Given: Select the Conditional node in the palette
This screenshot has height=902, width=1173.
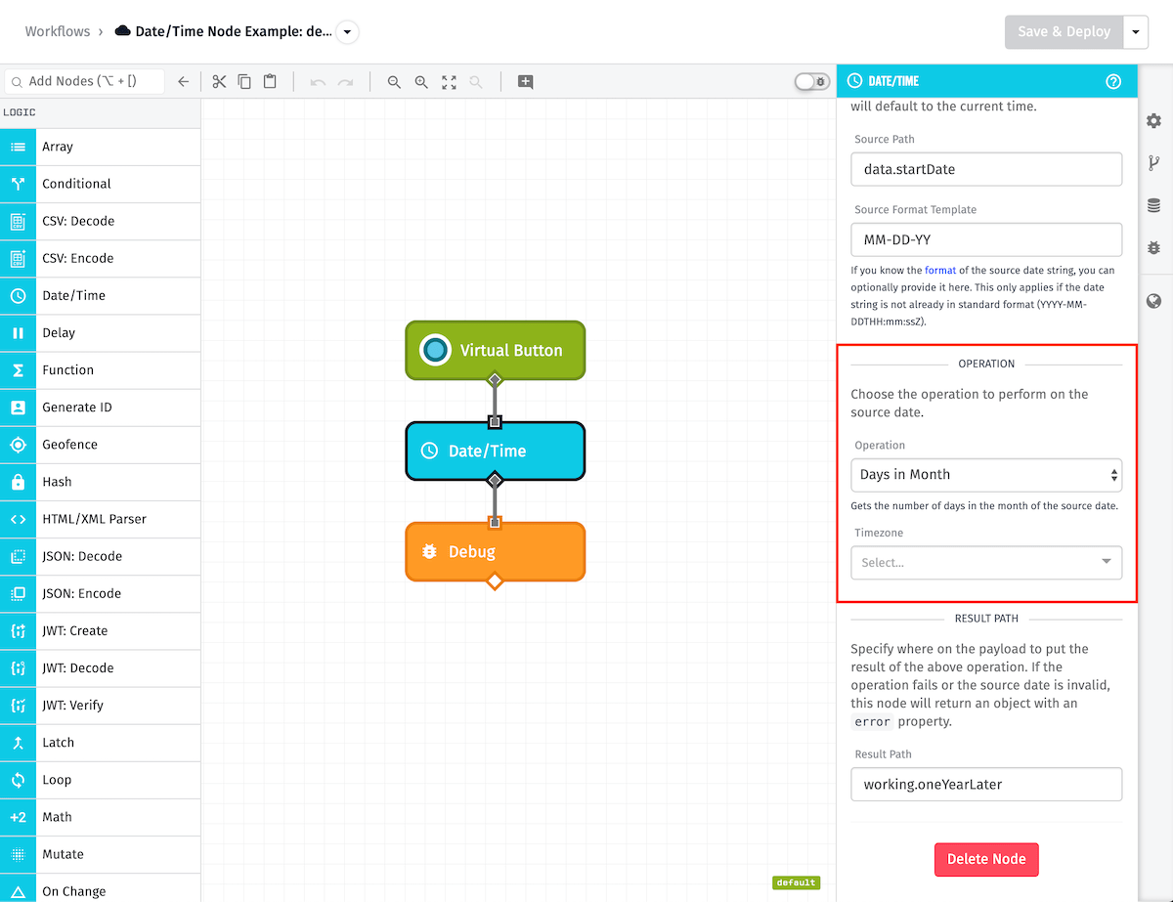Looking at the screenshot, I should click(x=100, y=184).
